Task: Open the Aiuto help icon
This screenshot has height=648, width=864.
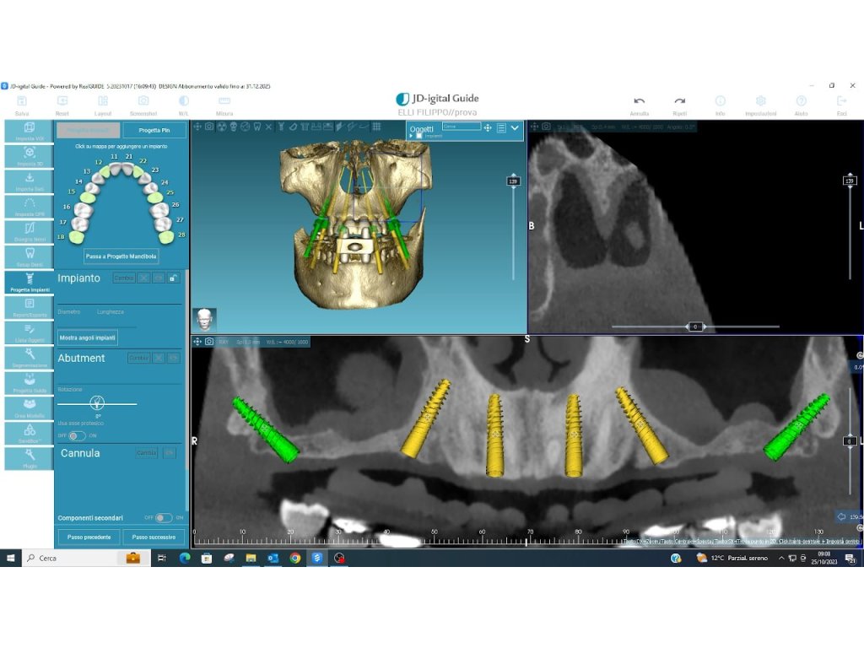Action: click(x=802, y=101)
